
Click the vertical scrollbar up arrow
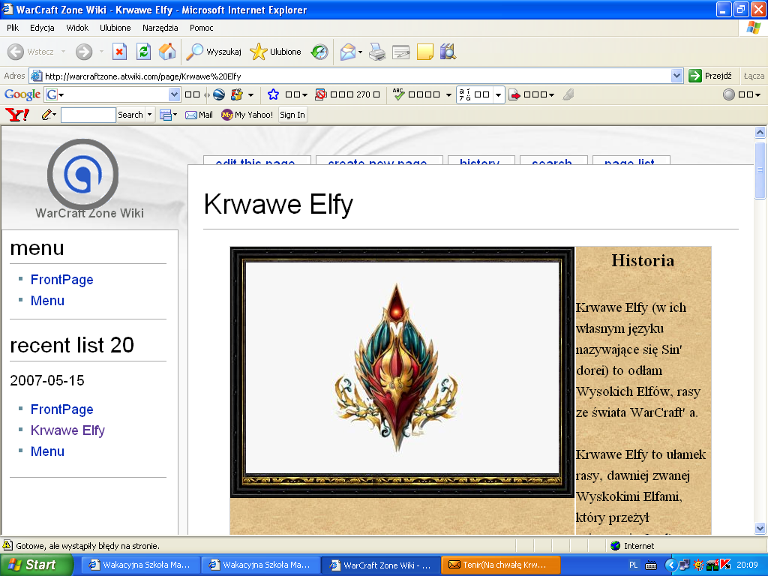(760, 132)
